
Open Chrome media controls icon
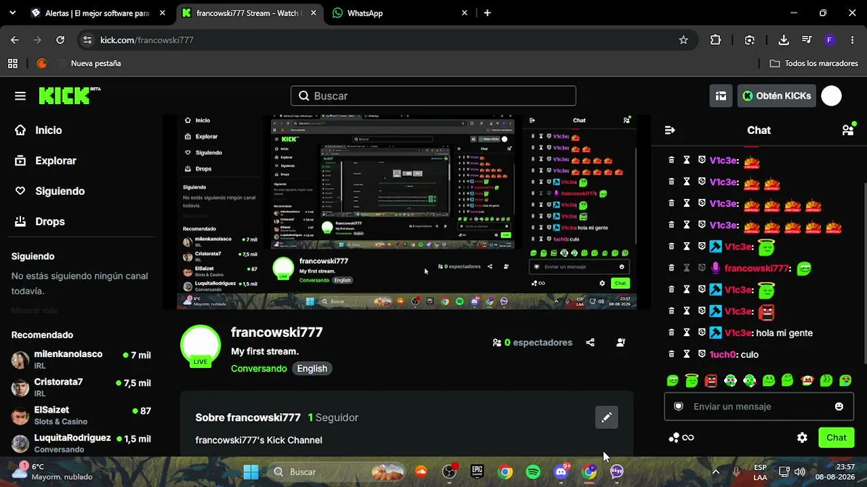pyautogui.click(x=806, y=40)
